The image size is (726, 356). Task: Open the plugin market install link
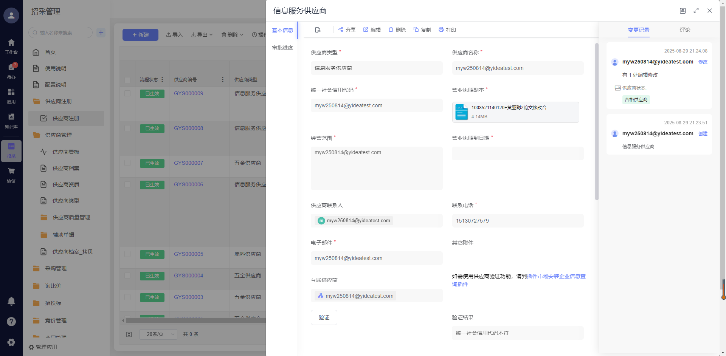point(556,276)
